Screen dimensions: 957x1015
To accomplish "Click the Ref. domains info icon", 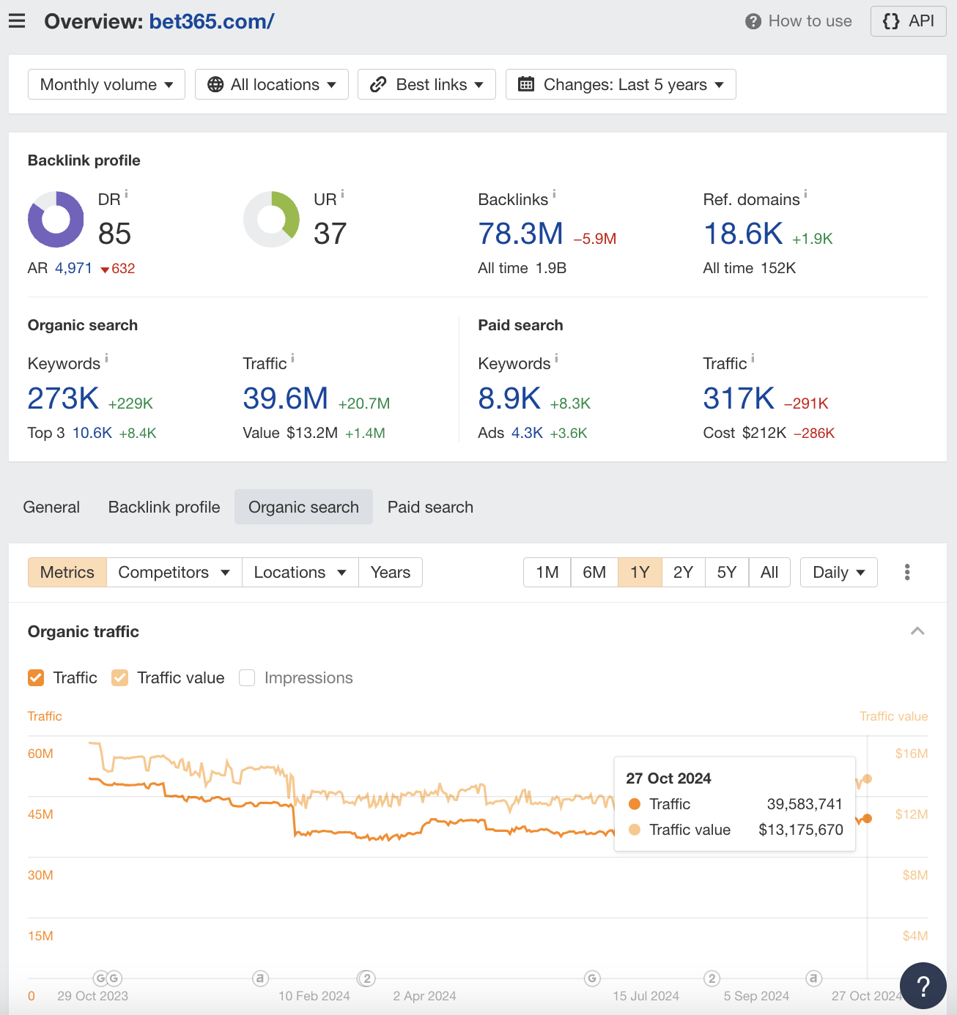I will 805,194.
